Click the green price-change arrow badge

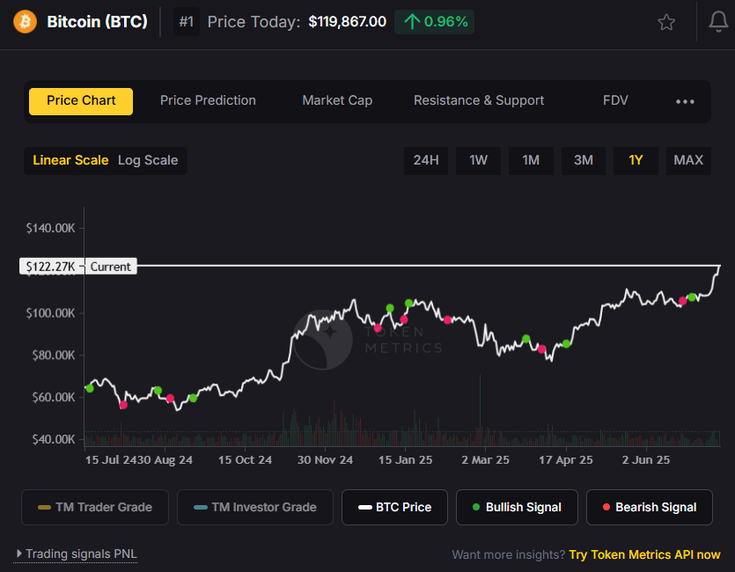point(434,21)
